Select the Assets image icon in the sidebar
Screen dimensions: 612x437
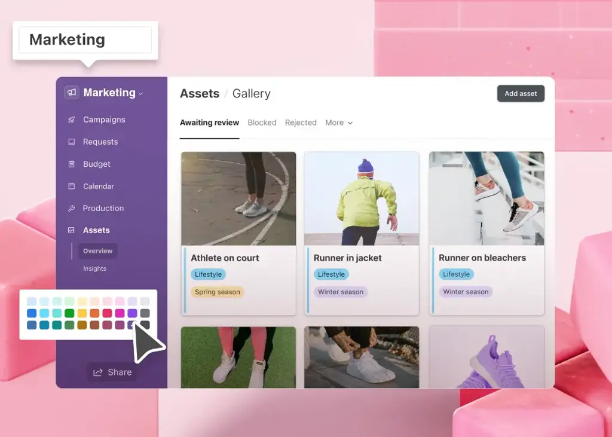coord(71,230)
